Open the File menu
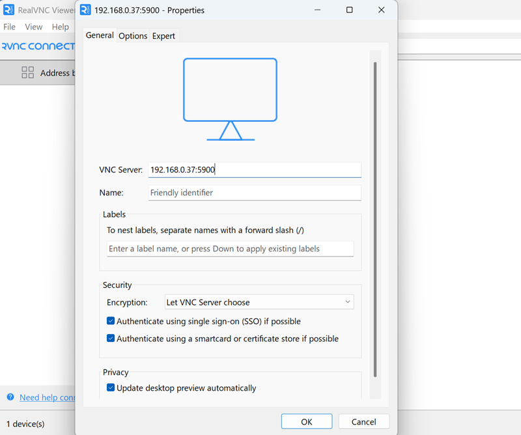 click(10, 27)
